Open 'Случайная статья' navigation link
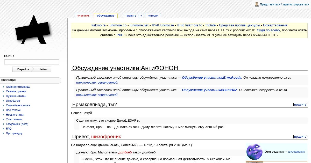 18,105
